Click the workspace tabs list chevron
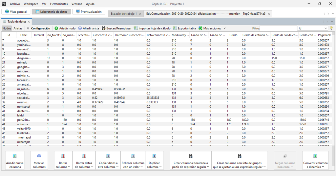This screenshot has height=176, width=336. 333,14
